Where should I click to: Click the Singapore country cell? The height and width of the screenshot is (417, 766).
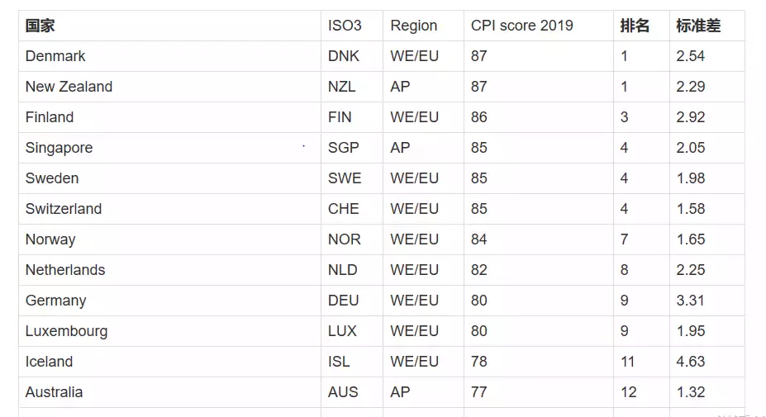click(x=59, y=148)
